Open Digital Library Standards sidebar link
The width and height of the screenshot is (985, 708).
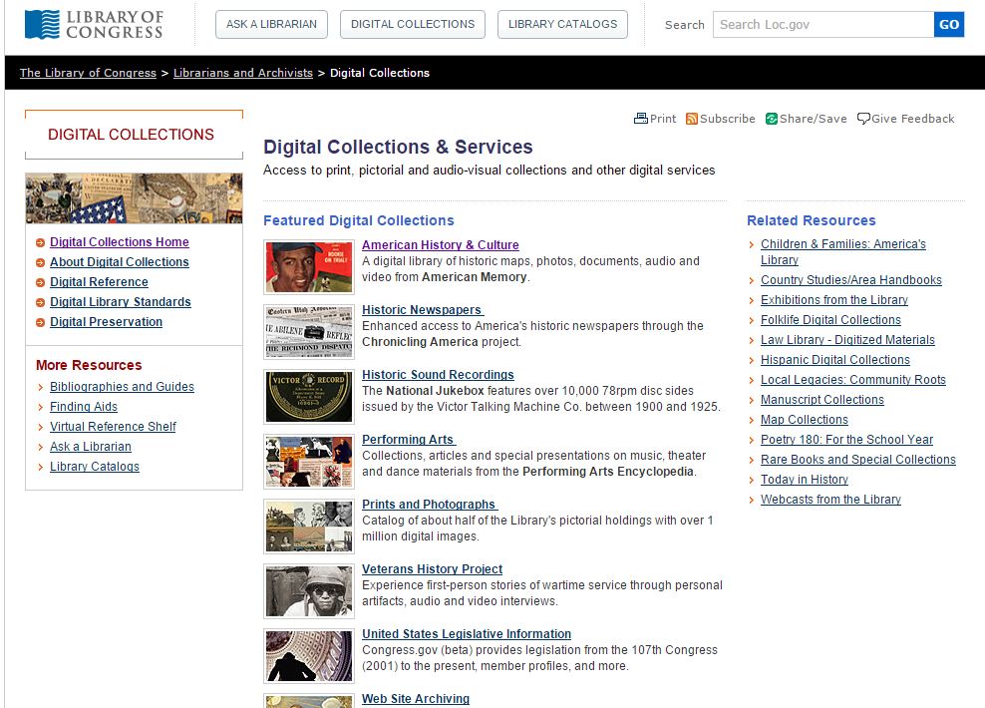121,302
